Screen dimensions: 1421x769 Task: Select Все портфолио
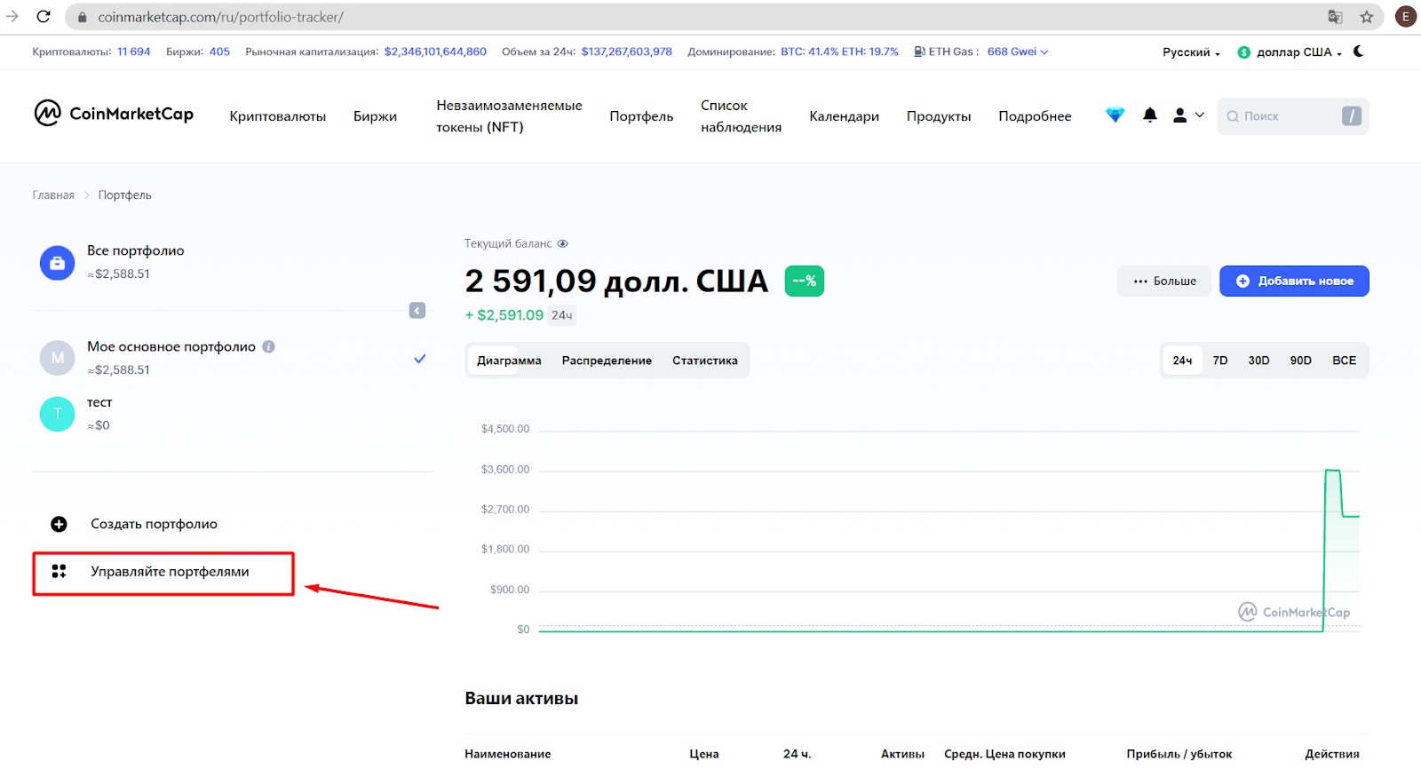pyautogui.click(x=136, y=251)
